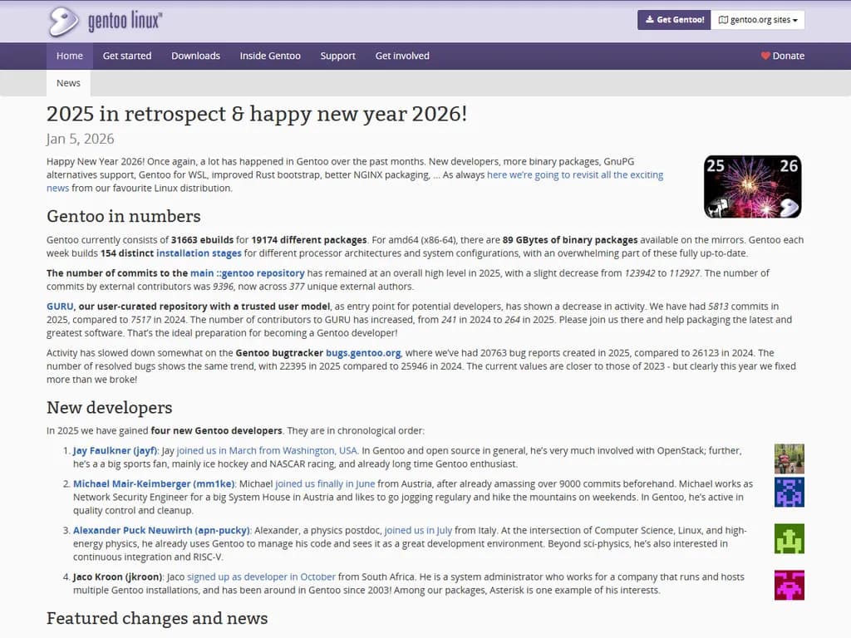Screen dimensions: 851x638
Task: Open the gentoo.org sites dropdown
Action: (760, 19)
